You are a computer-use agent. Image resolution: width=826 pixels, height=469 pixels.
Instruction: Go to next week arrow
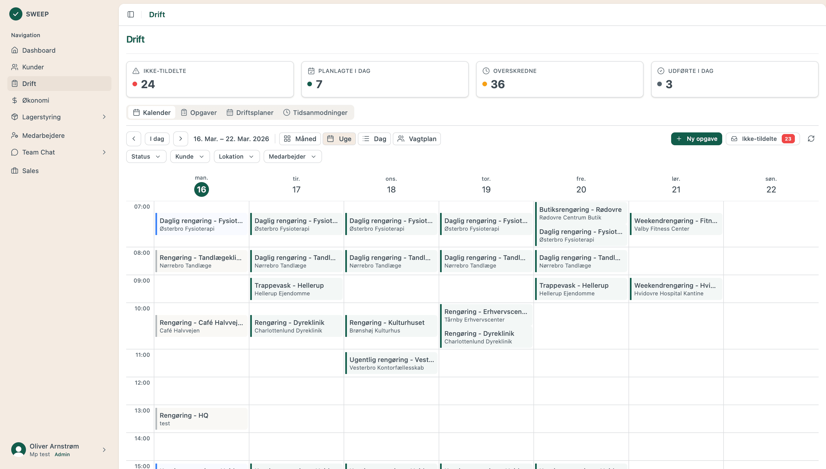point(181,139)
